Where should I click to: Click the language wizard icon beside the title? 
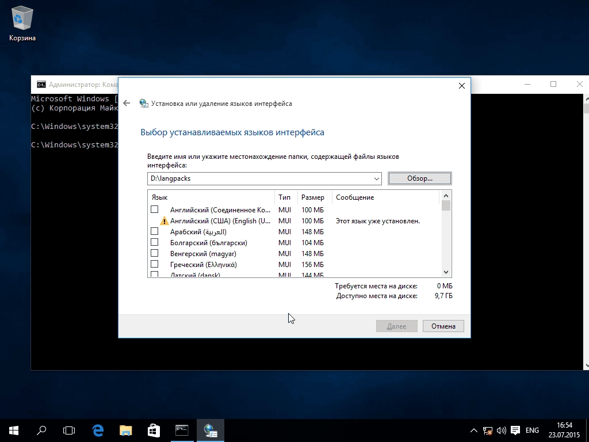click(x=143, y=104)
